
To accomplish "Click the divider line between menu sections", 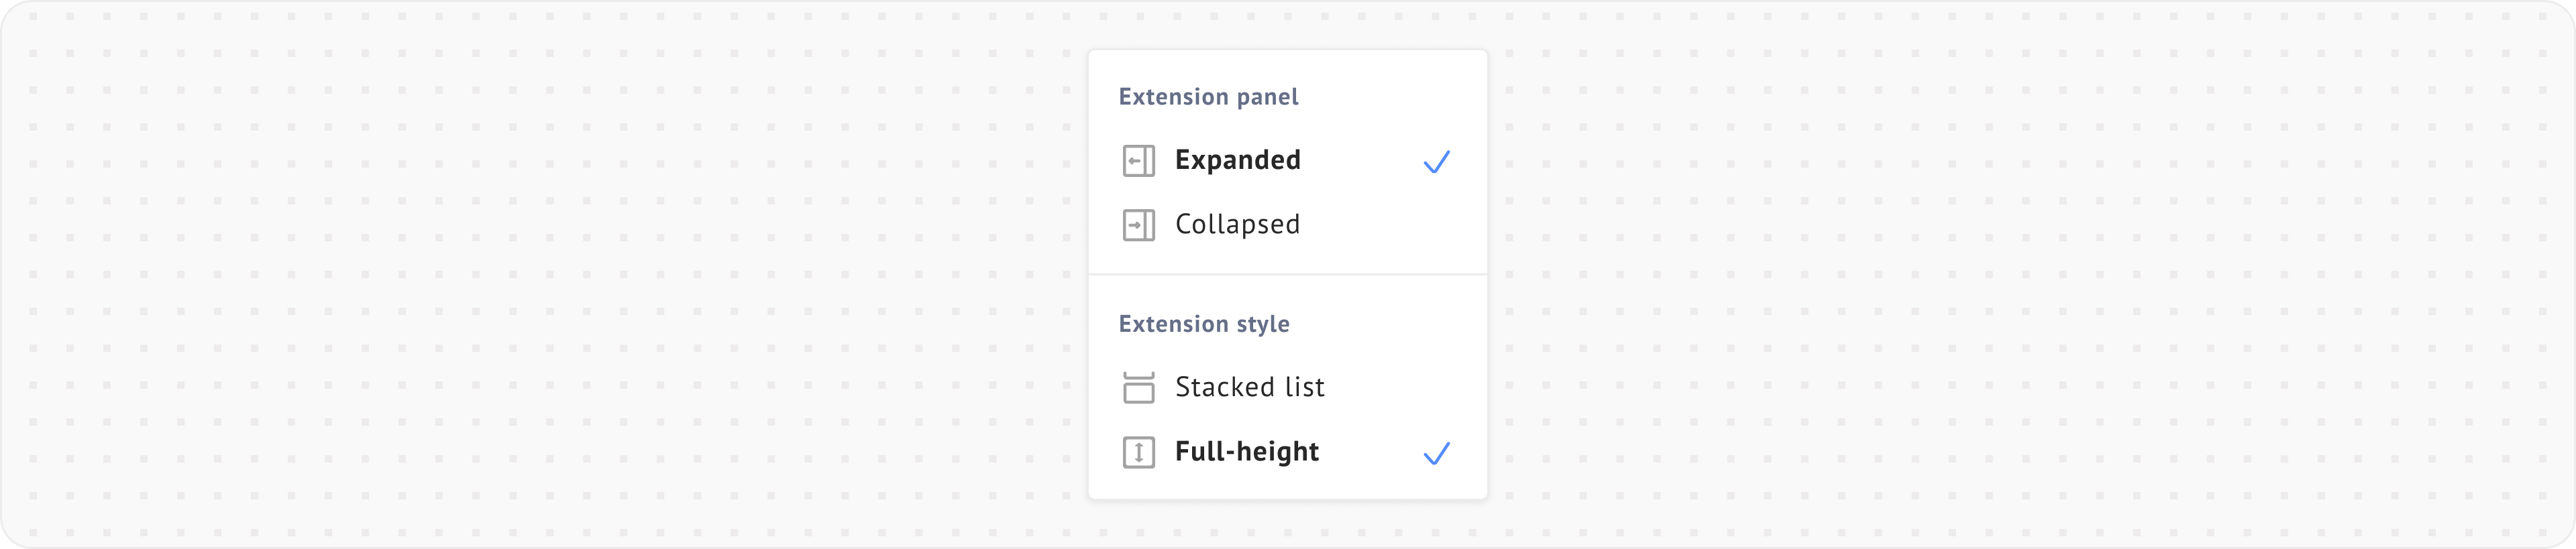I will (x=1287, y=274).
